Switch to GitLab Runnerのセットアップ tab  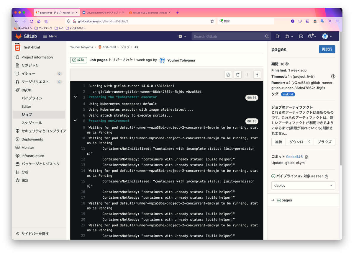tap(103, 13)
